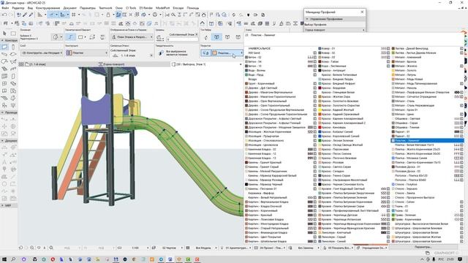Screen dimensions: 468x263
Task: Click 03 Показать Вс.. in bottom bar
Action: 339,248
